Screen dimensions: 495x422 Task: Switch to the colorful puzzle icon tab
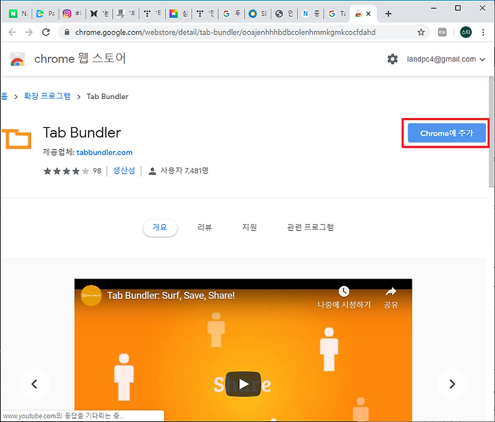point(178,14)
